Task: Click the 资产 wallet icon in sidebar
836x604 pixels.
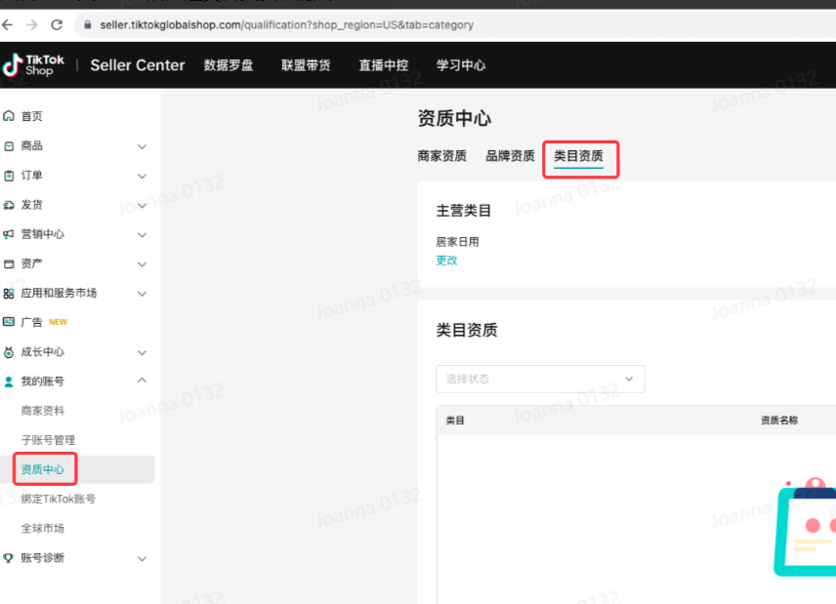Action: click(x=9, y=263)
